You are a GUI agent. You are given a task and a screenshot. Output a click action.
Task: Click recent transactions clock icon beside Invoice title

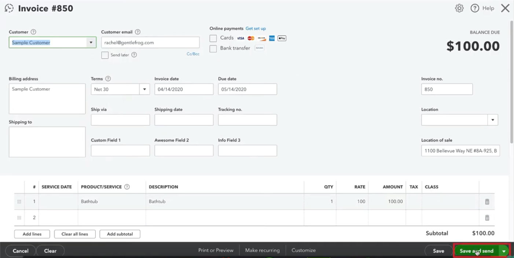tap(9, 8)
